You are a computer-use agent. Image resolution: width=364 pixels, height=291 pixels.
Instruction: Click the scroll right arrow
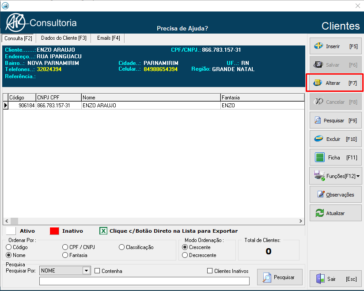(301, 221)
